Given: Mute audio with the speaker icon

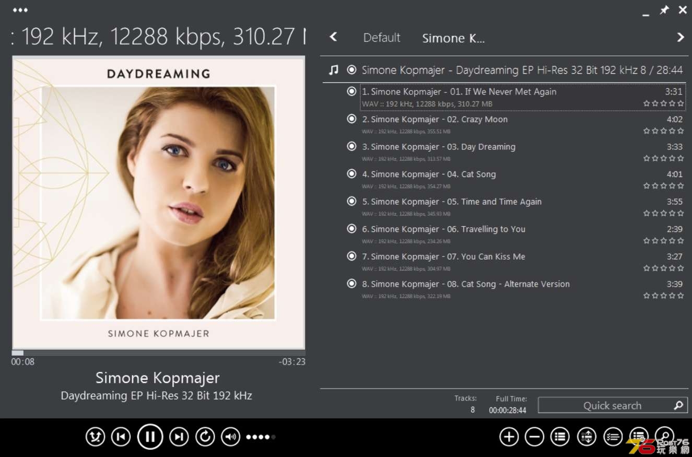Looking at the screenshot, I should (230, 437).
